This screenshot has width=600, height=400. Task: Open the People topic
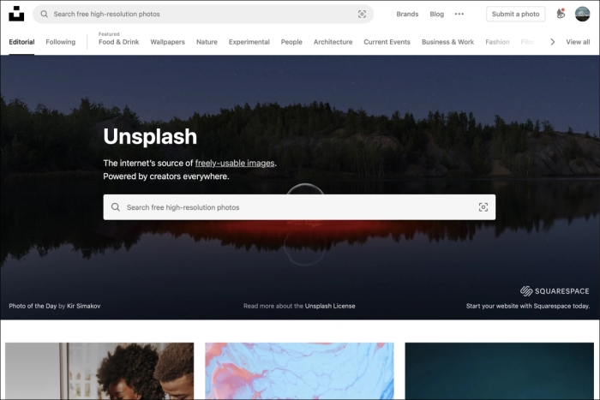pos(291,42)
